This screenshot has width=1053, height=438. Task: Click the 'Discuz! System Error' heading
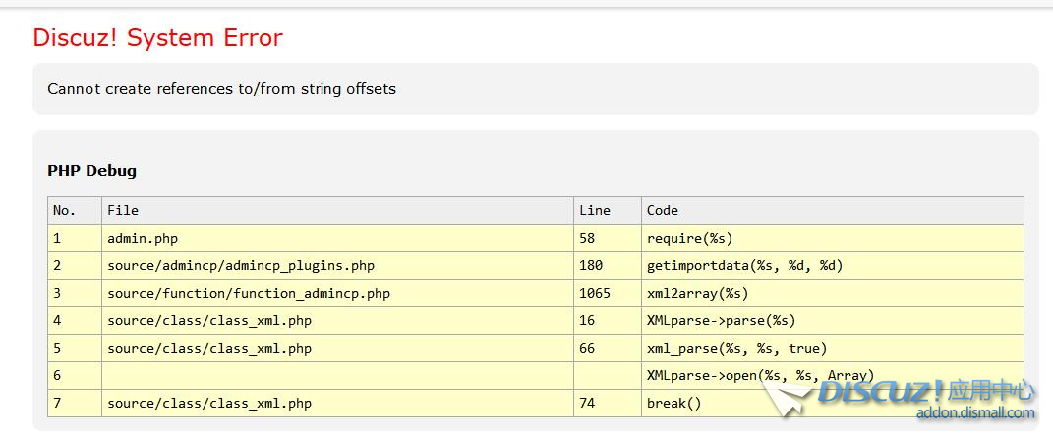coord(158,38)
